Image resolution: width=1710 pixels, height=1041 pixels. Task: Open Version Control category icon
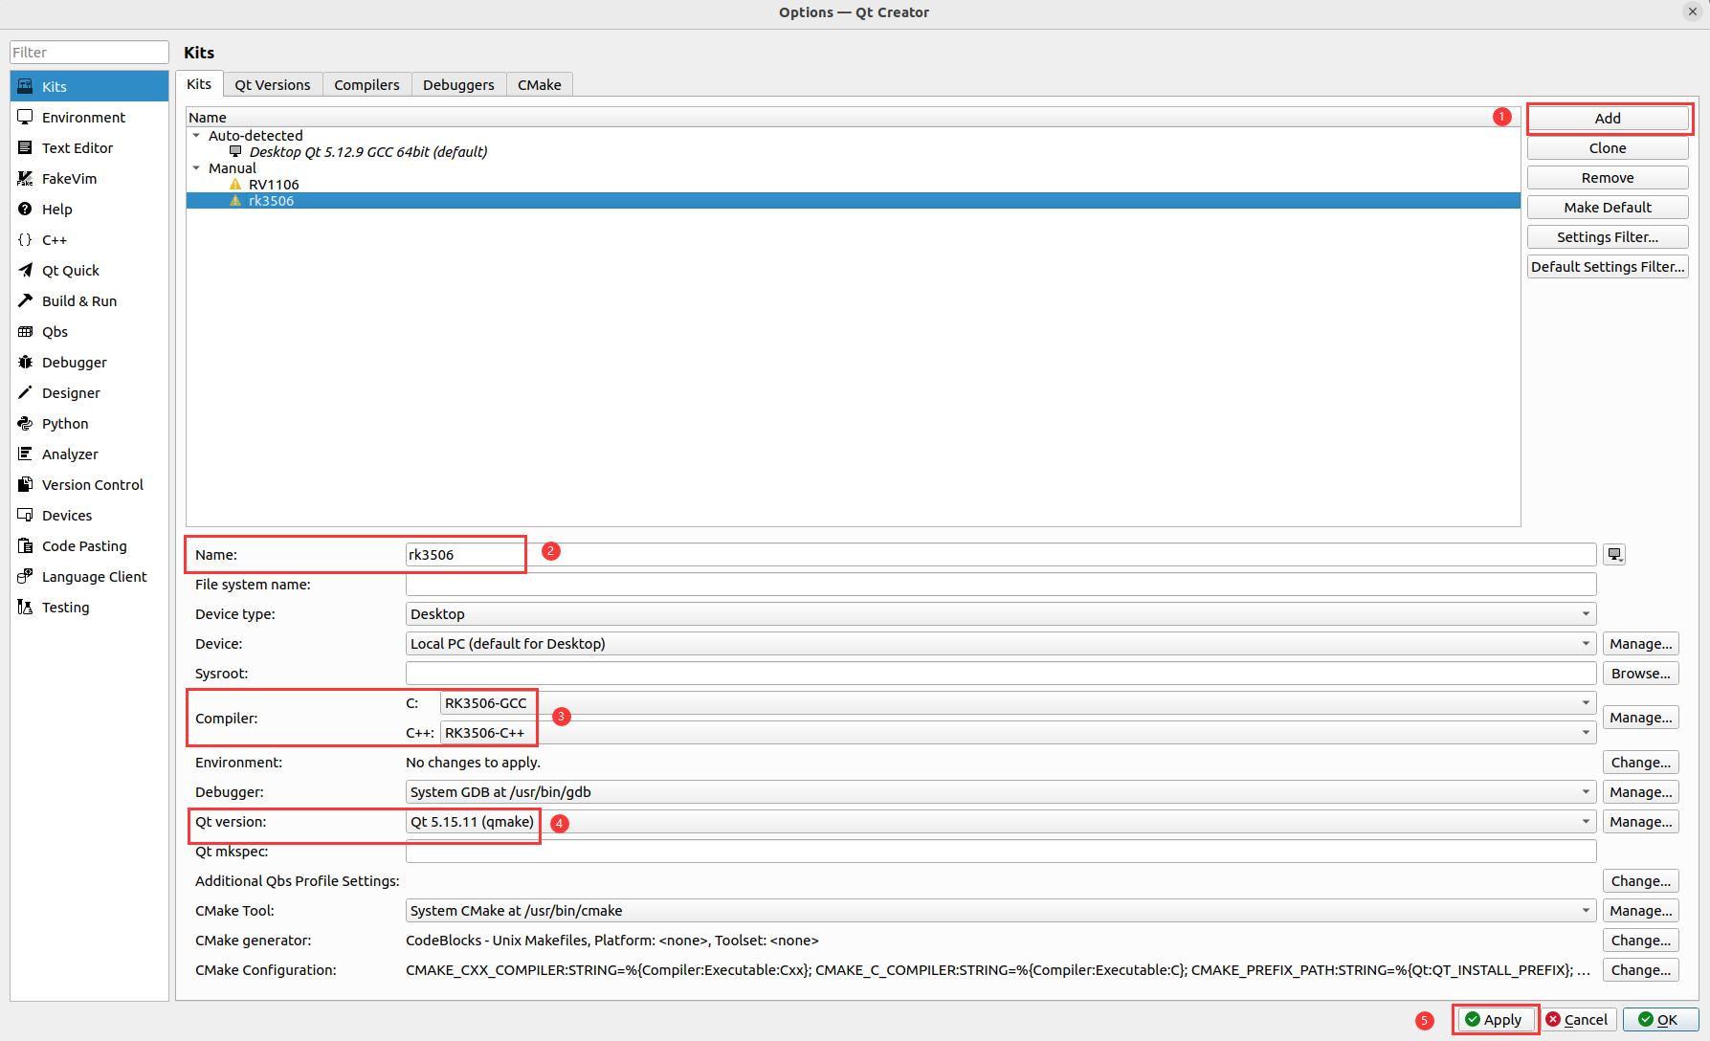coord(25,484)
